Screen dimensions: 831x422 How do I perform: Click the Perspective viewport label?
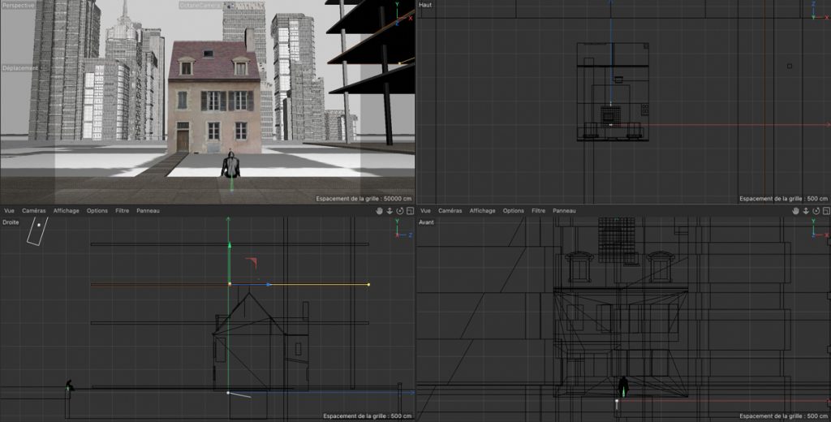coord(19,6)
